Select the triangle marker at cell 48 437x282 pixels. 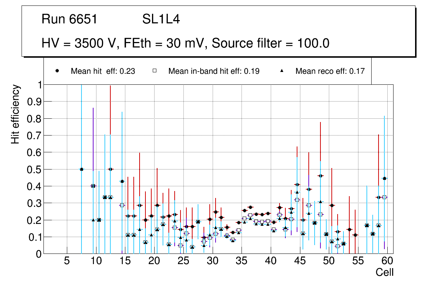(320, 202)
